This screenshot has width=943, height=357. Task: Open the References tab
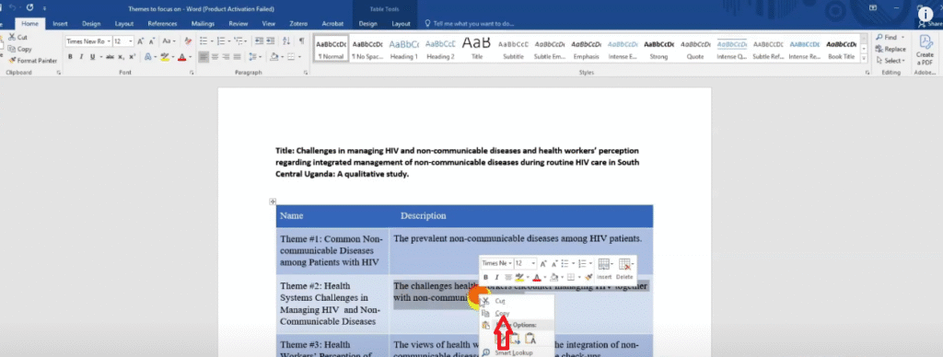pos(162,24)
